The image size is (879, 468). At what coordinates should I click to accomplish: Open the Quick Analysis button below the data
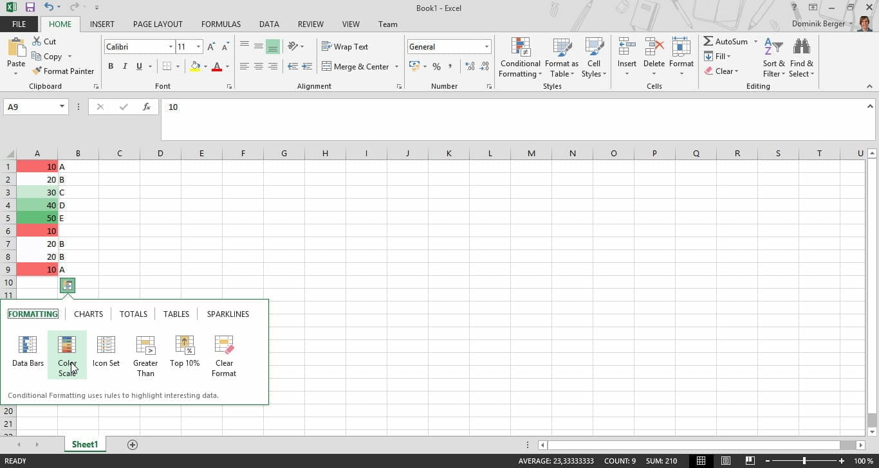(x=68, y=285)
